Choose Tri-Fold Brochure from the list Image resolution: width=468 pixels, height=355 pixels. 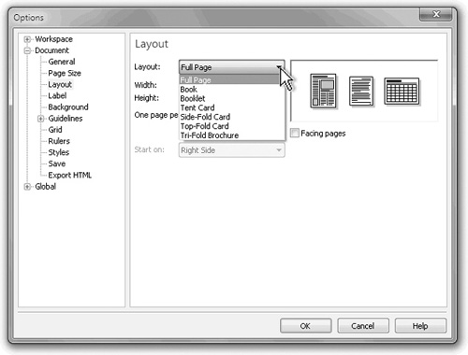click(x=210, y=135)
